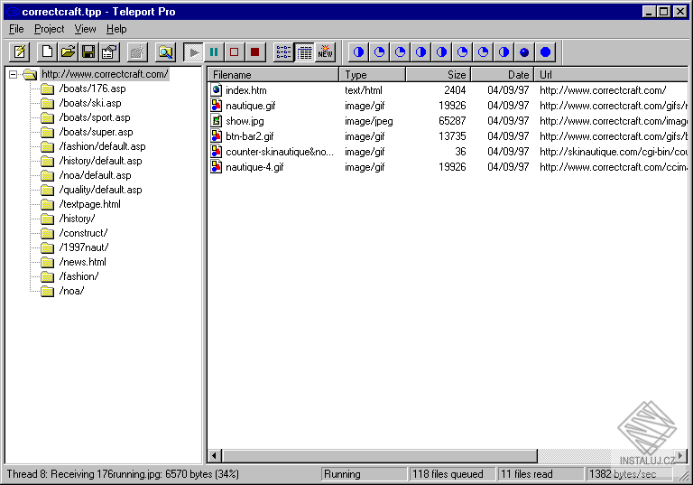This screenshot has width=693, height=485.
Task: Click the Running status bar field
Action: [364, 474]
